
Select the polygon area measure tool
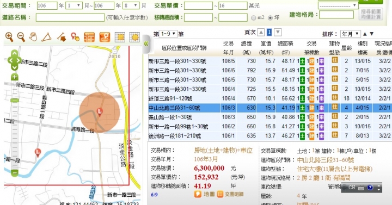pos(46,37)
